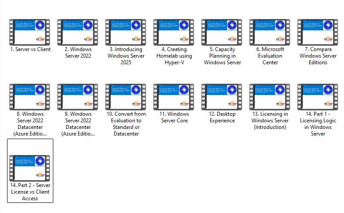Click the '12. Desktop Experience' filename text

pos(222,117)
